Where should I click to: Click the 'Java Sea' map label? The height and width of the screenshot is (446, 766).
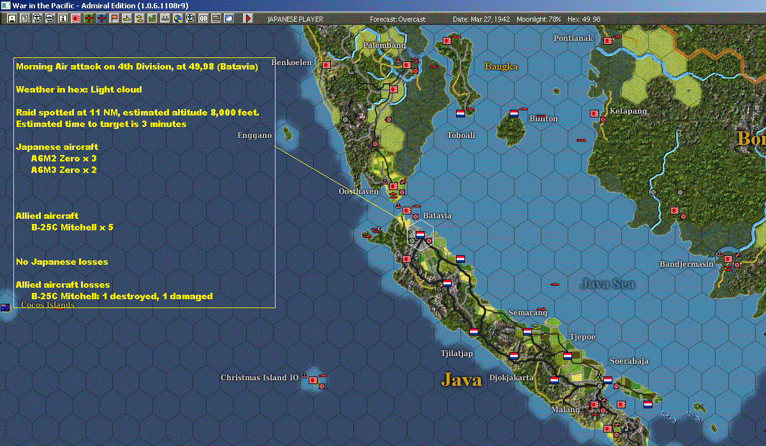pos(608,283)
